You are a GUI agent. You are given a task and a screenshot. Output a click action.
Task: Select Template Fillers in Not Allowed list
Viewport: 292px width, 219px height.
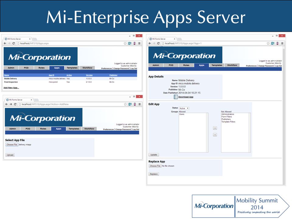[x=228, y=122]
